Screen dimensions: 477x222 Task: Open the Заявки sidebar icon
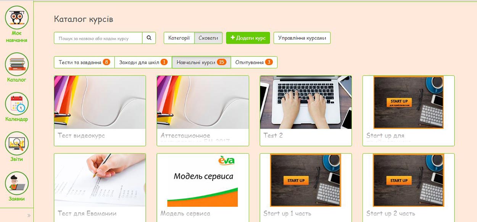pos(17,183)
